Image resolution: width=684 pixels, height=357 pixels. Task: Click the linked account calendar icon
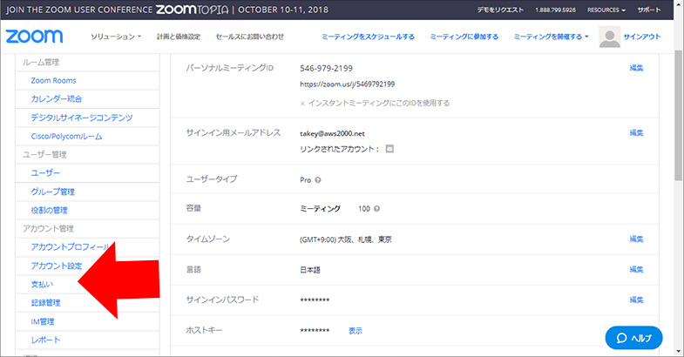(x=390, y=149)
